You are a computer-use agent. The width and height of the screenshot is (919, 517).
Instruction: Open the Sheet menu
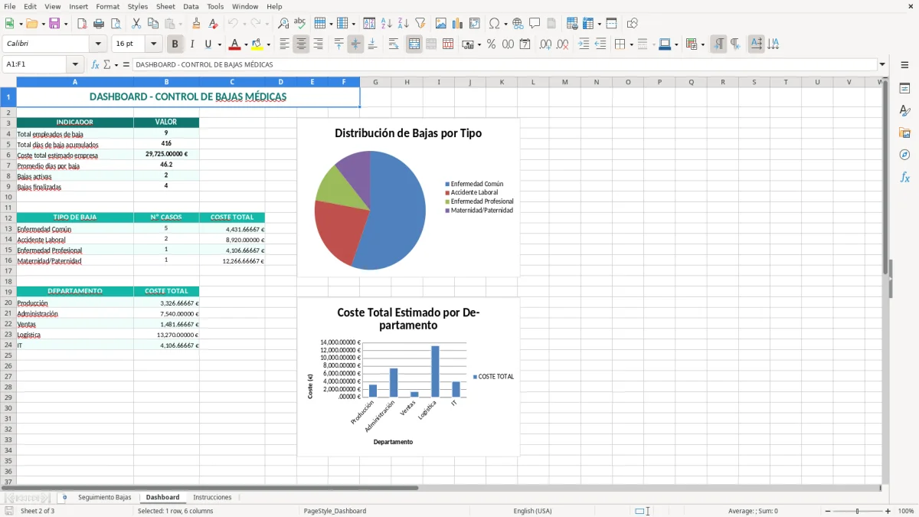(x=165, y=6)
